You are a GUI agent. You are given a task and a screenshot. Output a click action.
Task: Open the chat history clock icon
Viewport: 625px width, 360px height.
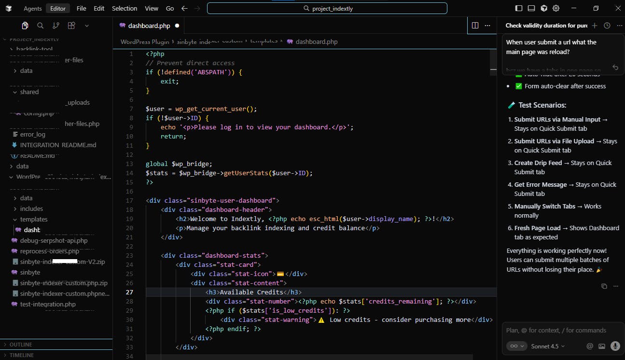pos(607,26)
